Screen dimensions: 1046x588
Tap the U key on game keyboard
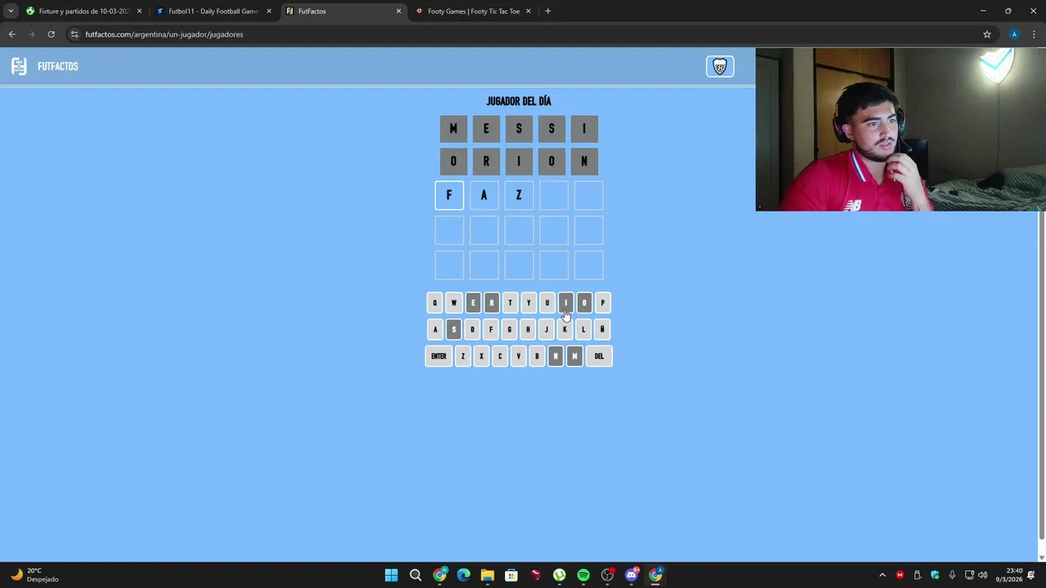tap(548, 303)
